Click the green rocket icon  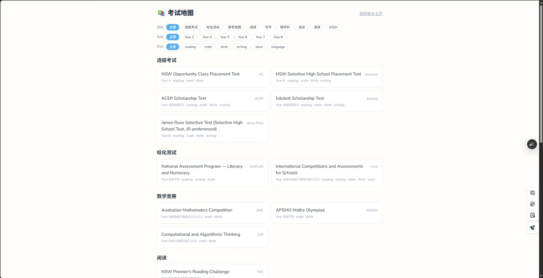pos(532,228)
